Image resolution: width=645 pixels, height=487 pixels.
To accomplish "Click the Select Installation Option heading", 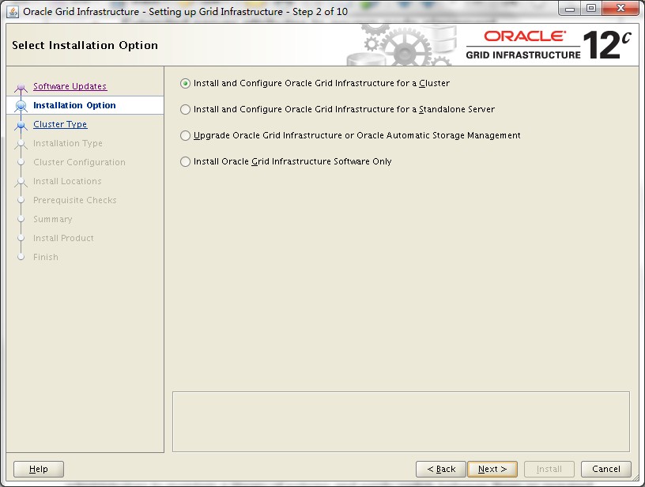I will (85, 45).
